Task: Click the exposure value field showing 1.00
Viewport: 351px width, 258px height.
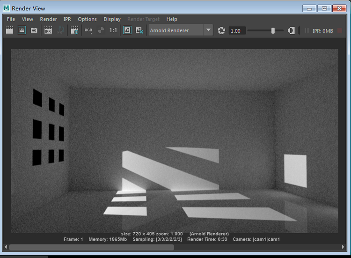Action: click(237, 31)
